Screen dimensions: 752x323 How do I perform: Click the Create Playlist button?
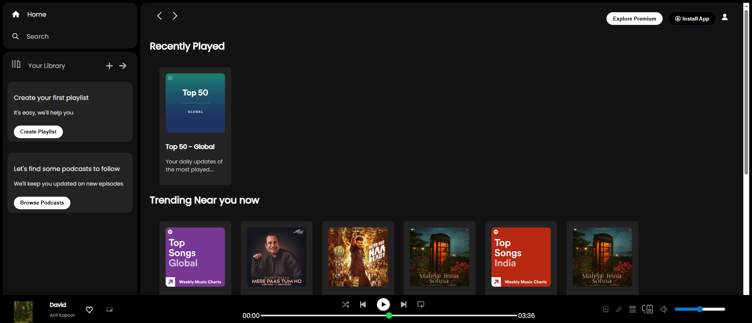click(x=38, y=132)
